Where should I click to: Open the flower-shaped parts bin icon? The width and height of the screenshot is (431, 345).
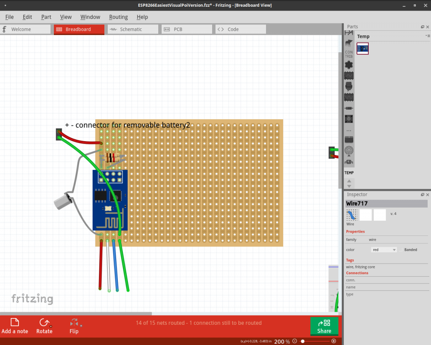click(x=349, y=64)
